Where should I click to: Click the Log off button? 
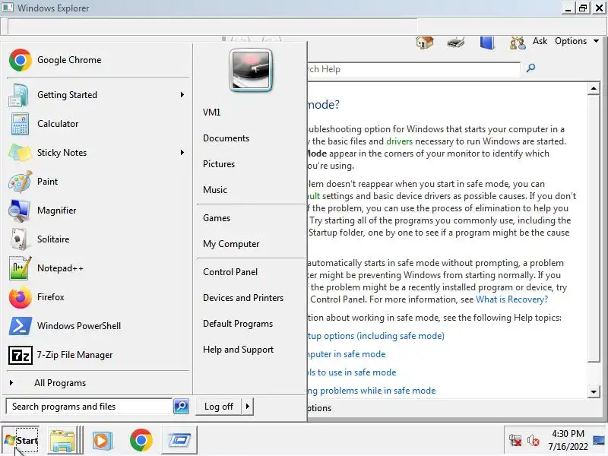point(219,407)
